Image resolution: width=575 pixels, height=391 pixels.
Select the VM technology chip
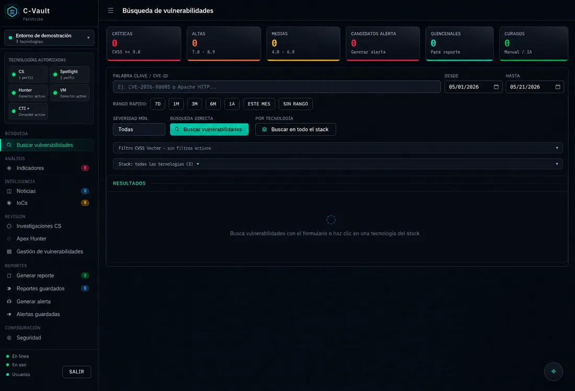point(70,92)
